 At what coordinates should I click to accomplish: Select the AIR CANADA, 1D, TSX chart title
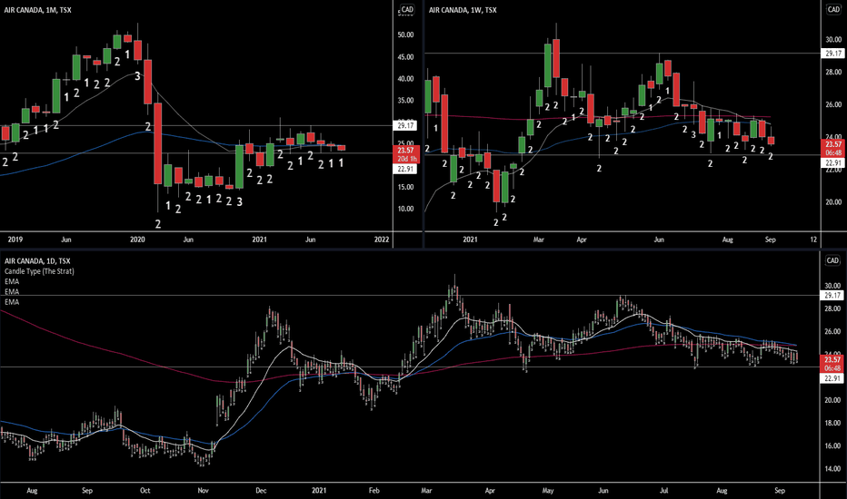pos(38,261)
